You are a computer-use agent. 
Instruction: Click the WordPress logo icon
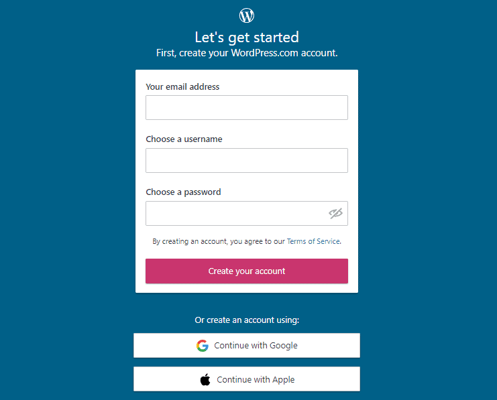click(247, 15)
